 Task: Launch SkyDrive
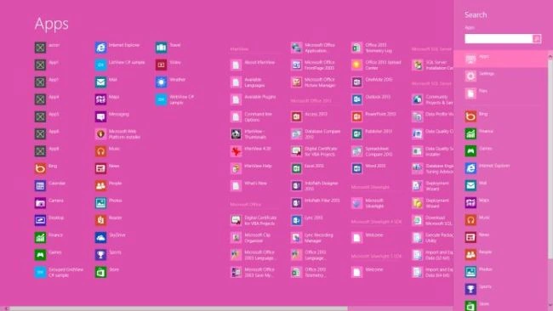[110, 237]
